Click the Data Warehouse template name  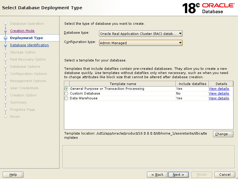(x=84, y=98)
